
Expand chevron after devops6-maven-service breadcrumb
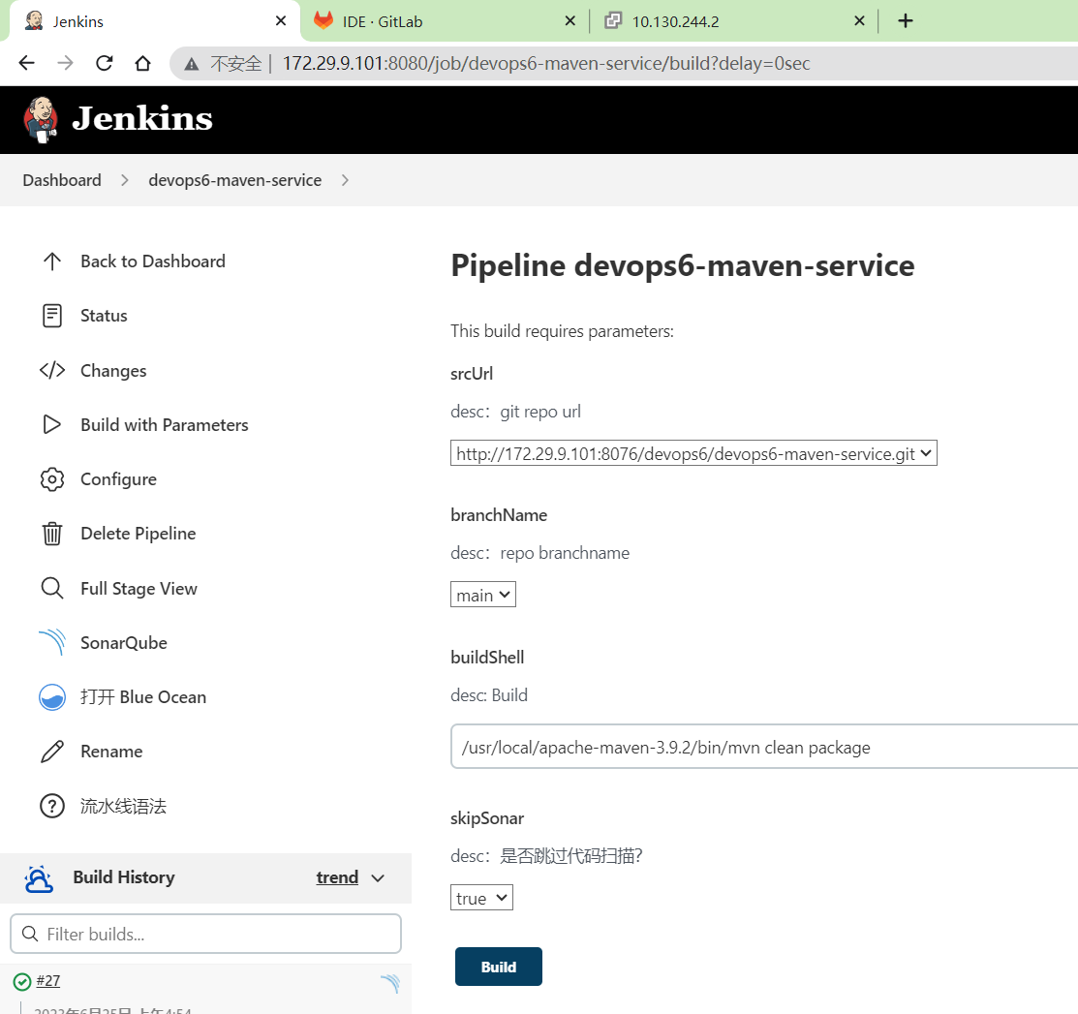[345, 180]
